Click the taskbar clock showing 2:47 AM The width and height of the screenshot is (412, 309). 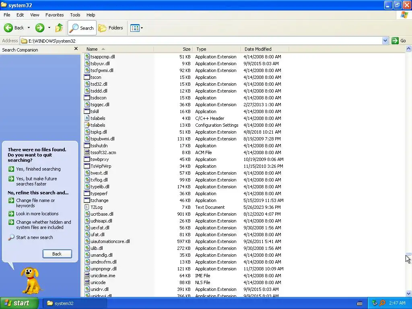pyautogui.click(x=397, y=303)
